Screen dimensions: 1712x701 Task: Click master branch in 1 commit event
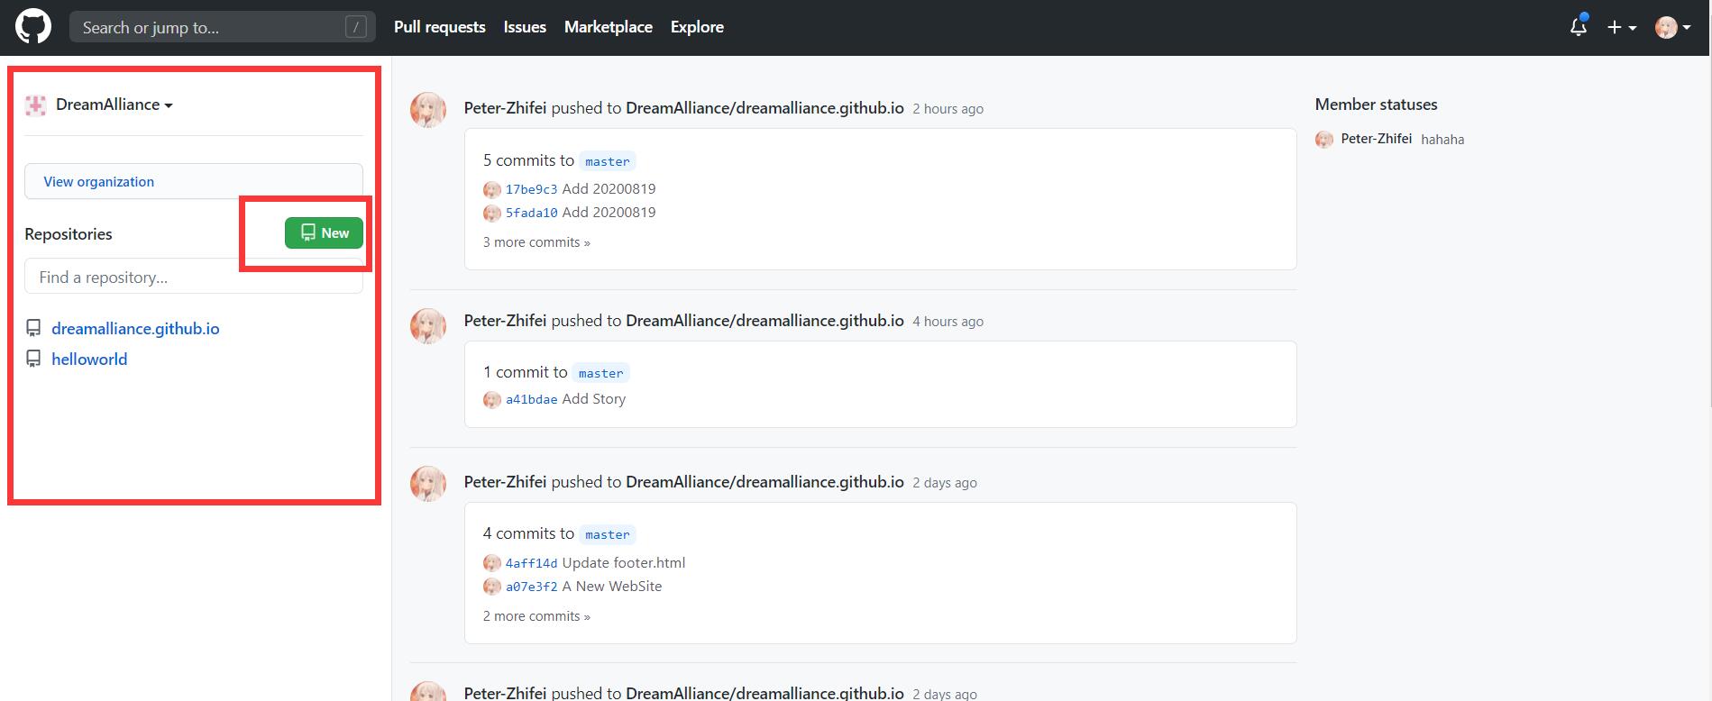click(x=600, y=373)
